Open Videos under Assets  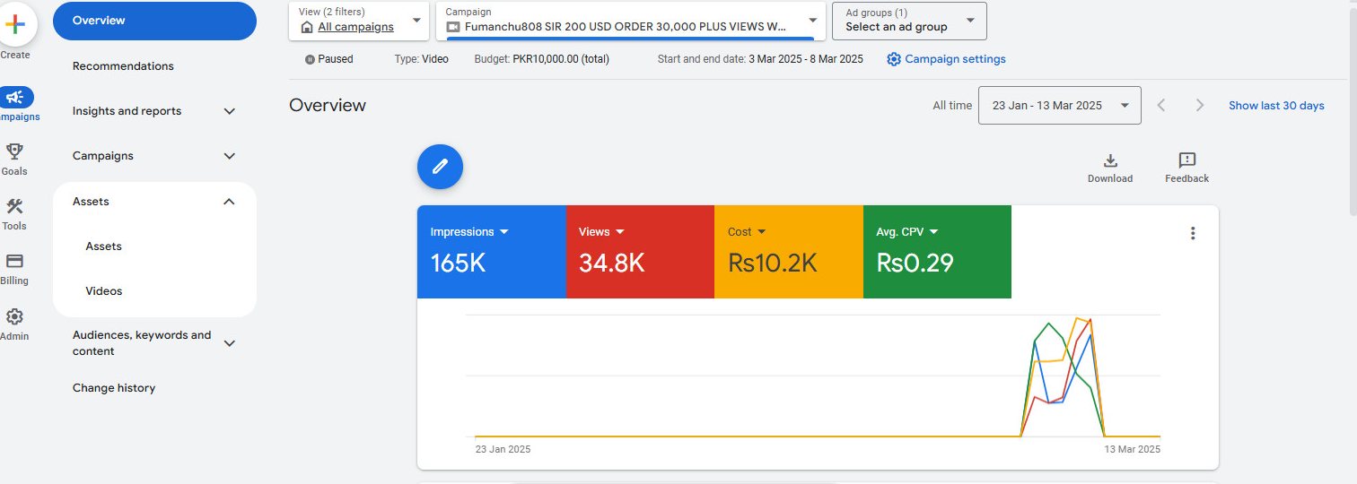tap(104, 291)
